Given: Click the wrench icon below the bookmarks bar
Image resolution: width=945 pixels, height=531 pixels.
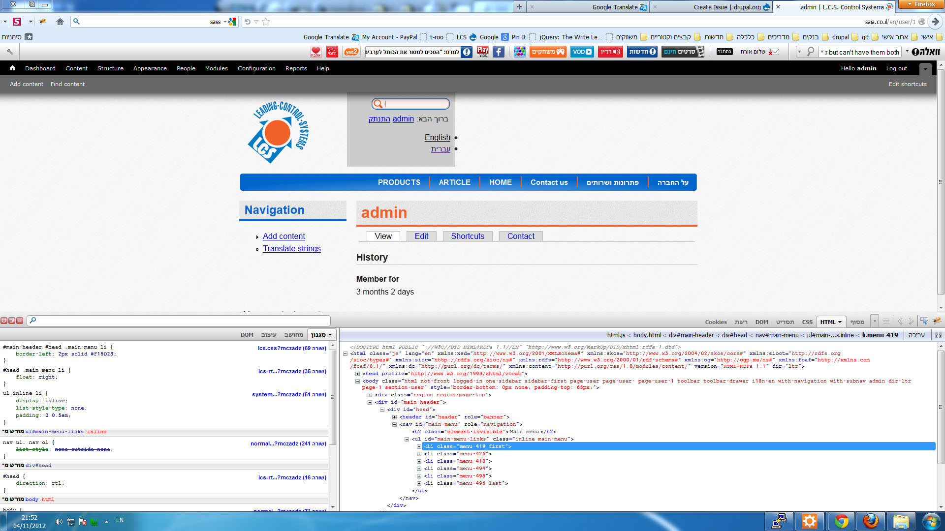Looking at the screenshot, I should (x=10, y=52).
